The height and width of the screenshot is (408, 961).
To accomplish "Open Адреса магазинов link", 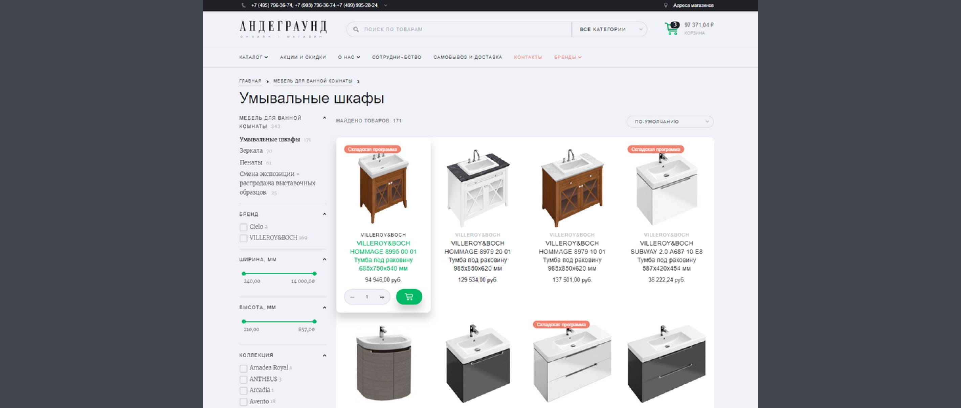I will tap(693, 5).
